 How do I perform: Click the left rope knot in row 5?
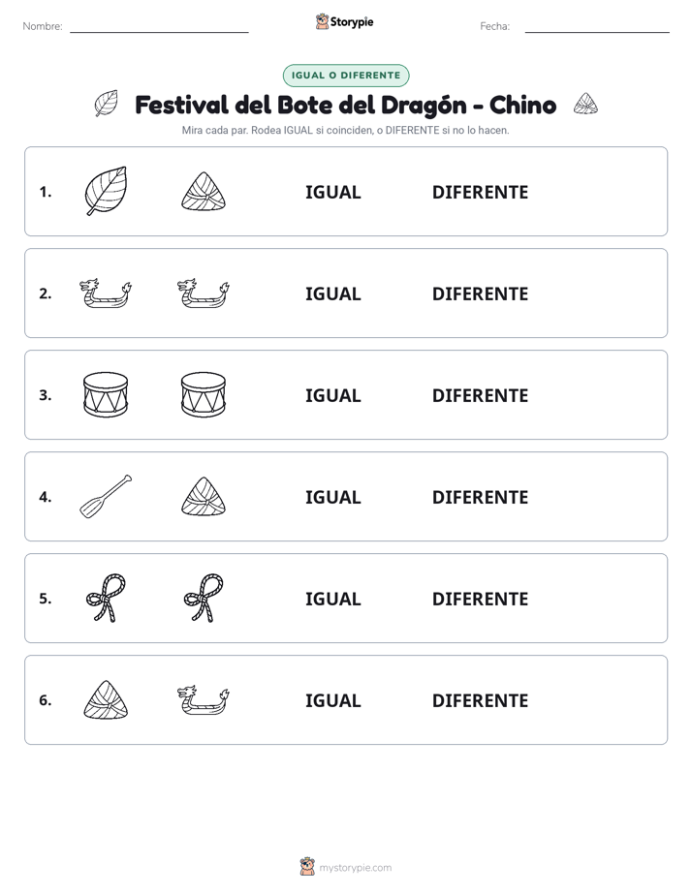click(106, 599)
